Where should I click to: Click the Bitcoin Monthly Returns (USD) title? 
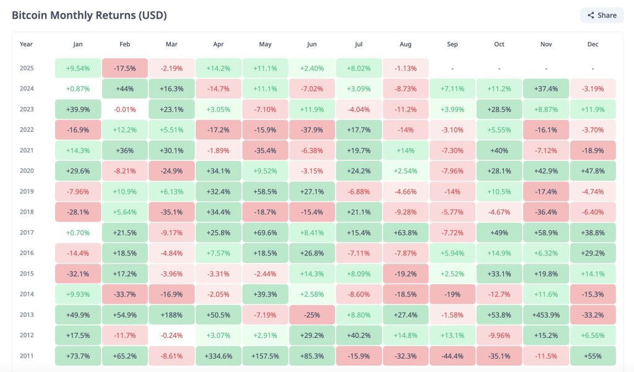89,15
